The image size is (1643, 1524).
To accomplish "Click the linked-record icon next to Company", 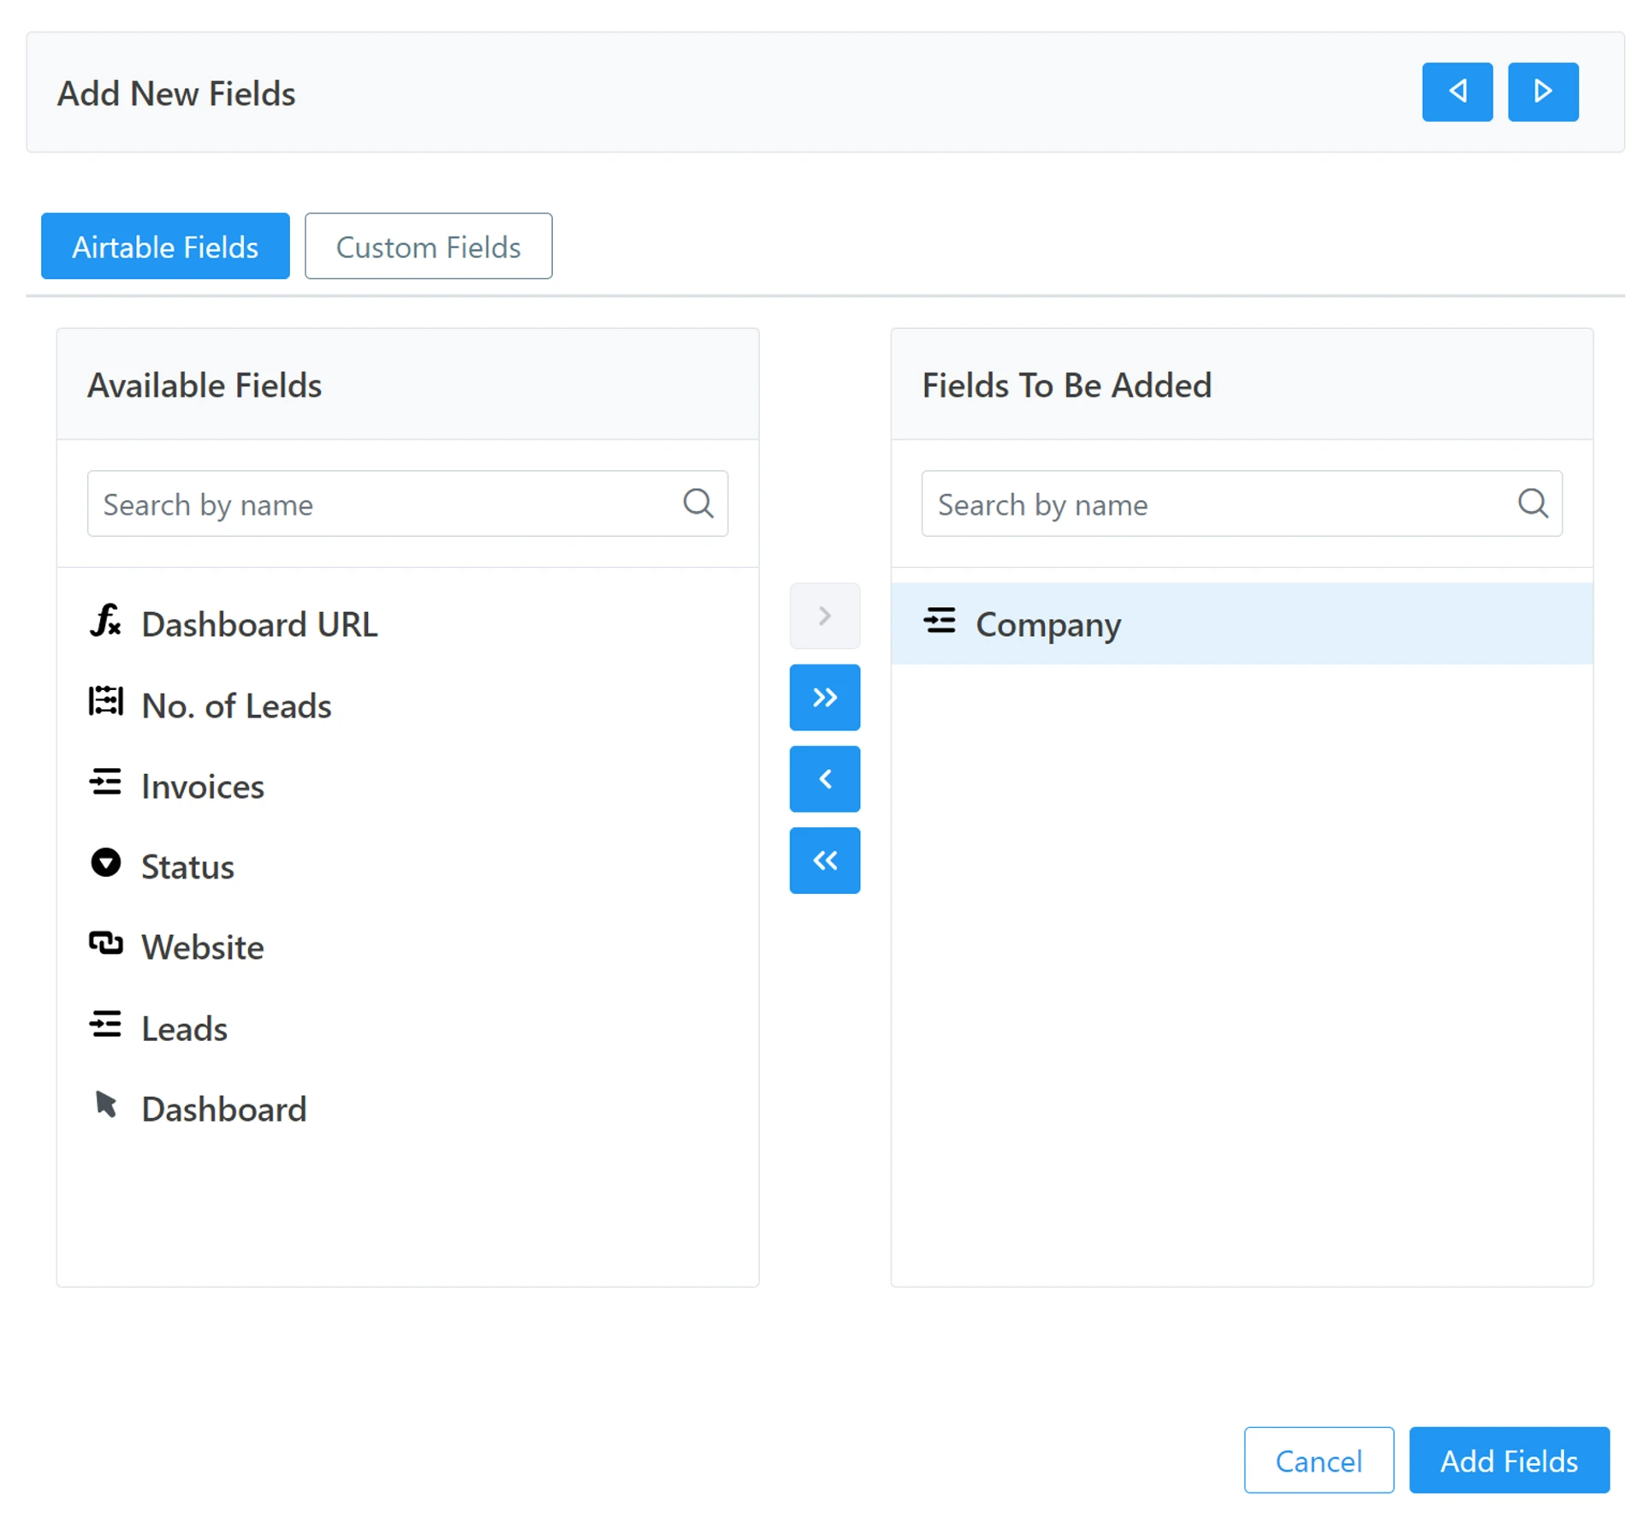I will pyautogui.click(x=939, y=621).
